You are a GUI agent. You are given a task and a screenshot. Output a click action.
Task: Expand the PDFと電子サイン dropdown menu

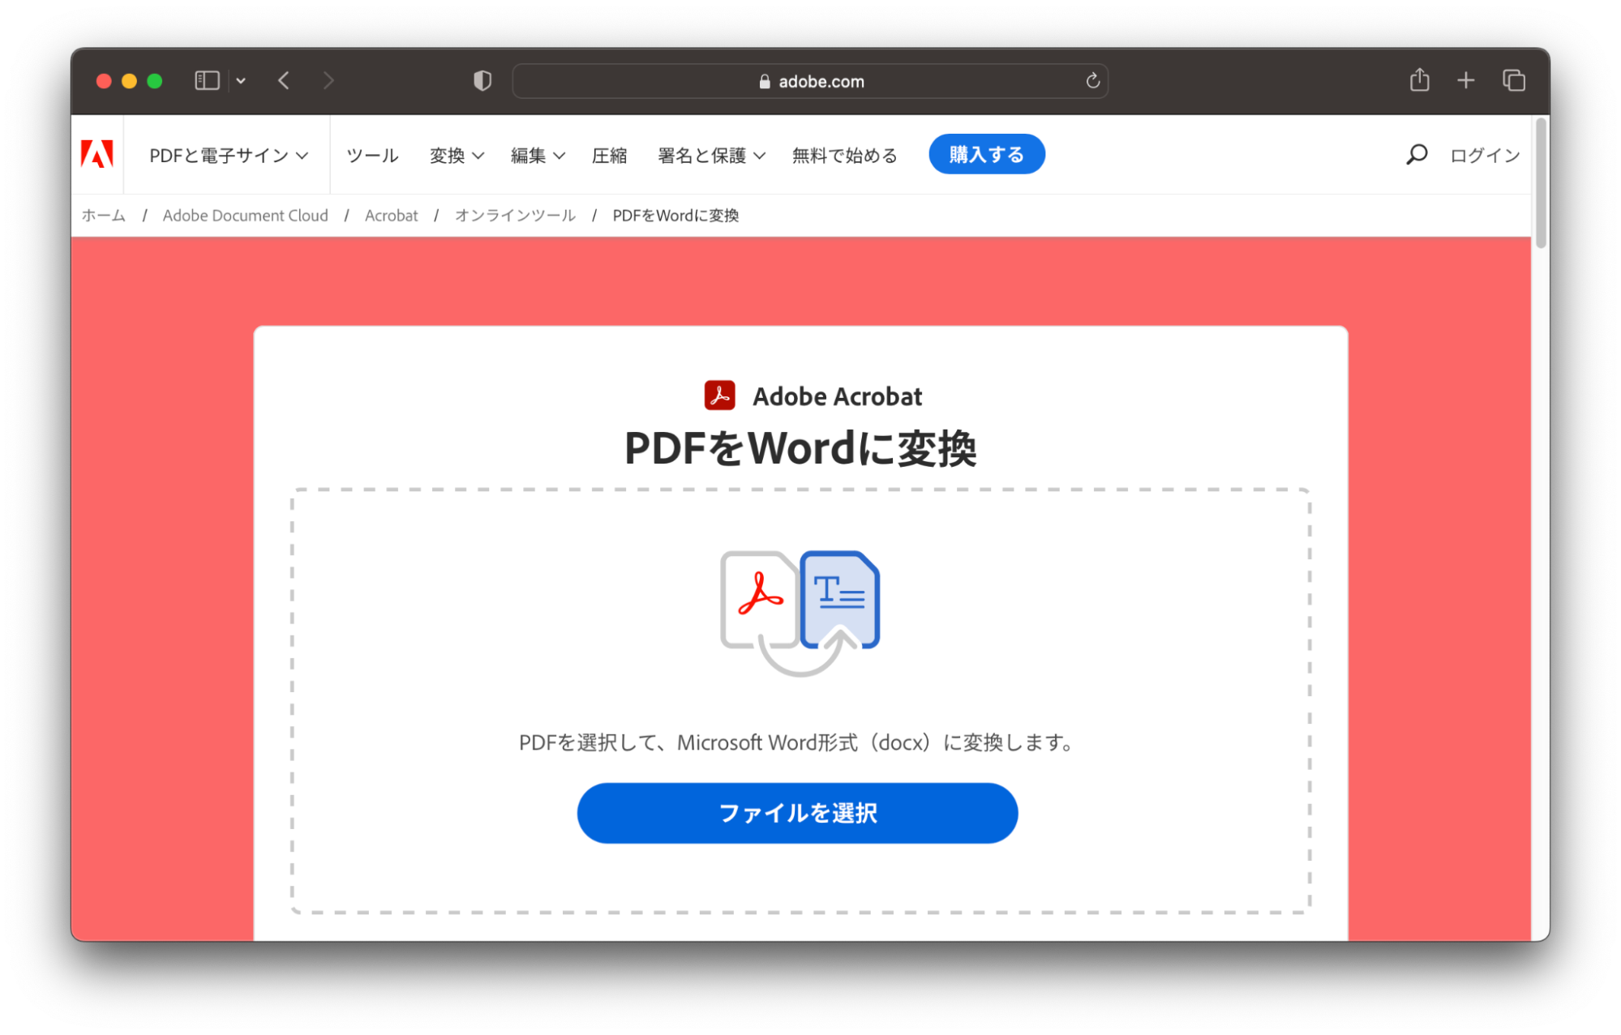pyautogui.click(x=229, y=155)
